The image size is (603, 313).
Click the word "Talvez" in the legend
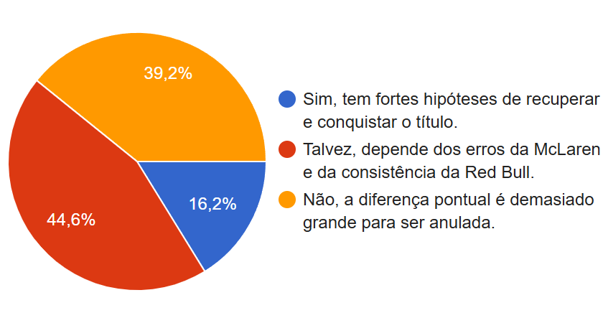(x=326, y=150)
